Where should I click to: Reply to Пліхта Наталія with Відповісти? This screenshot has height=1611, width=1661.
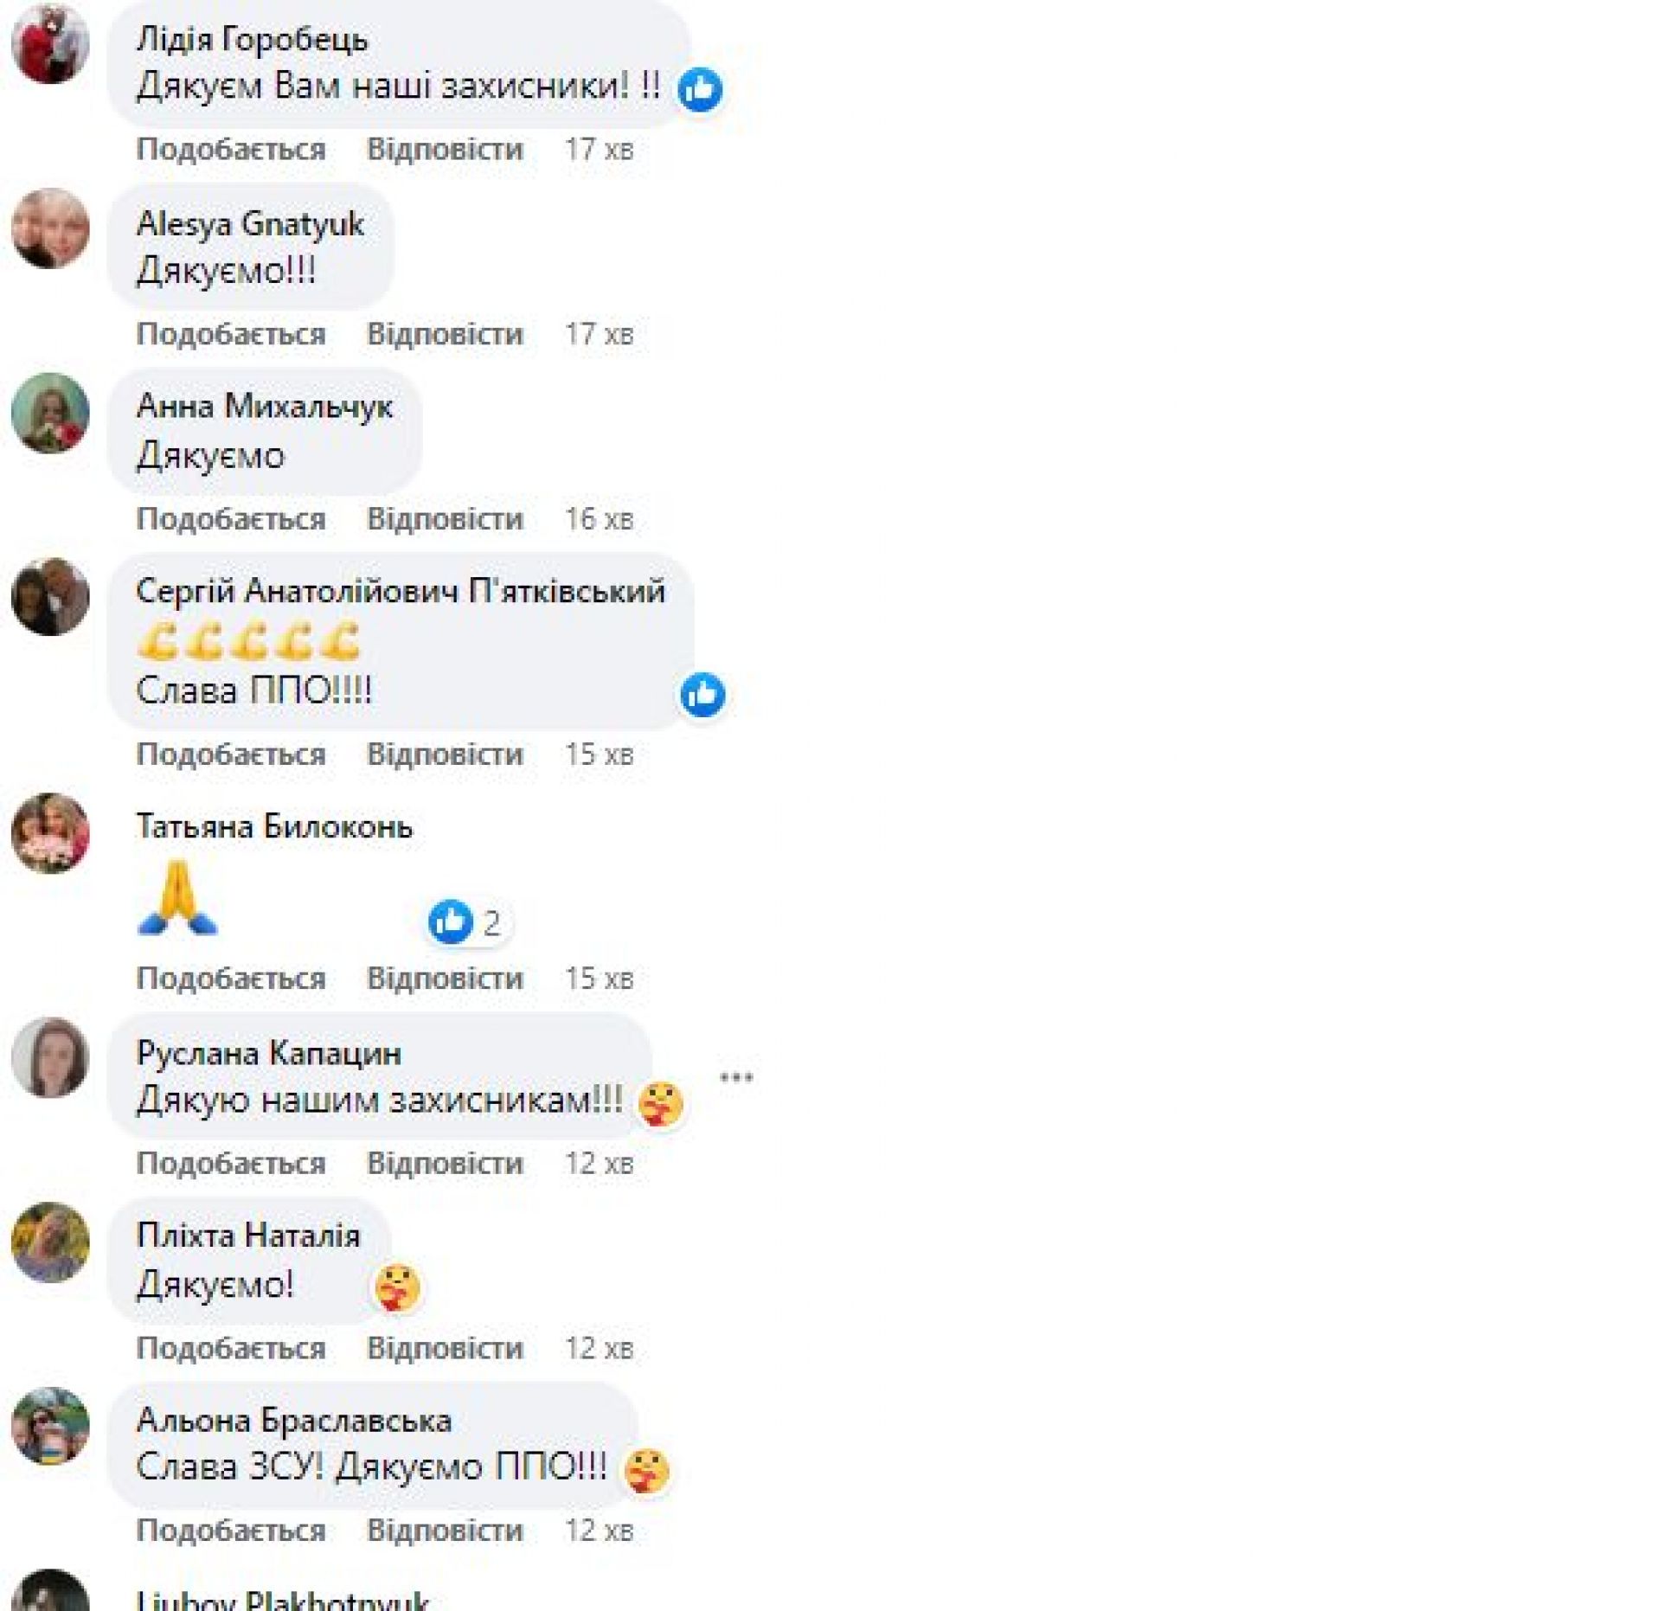pos(445,1348)
